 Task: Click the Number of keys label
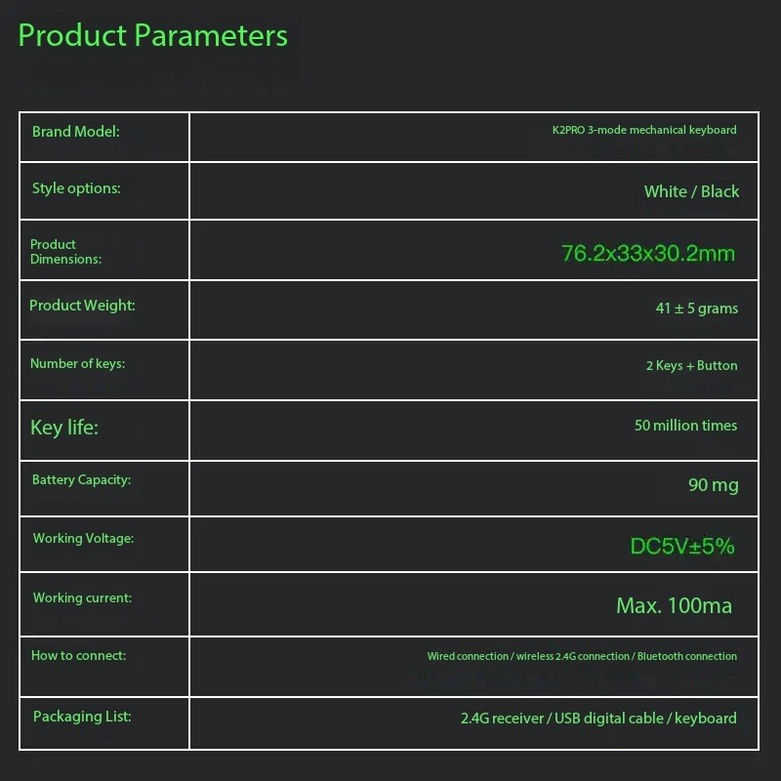[x=77, y=364]
